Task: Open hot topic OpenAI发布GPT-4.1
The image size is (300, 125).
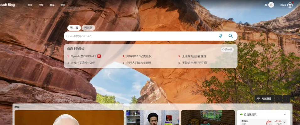Action: point(83,56)
